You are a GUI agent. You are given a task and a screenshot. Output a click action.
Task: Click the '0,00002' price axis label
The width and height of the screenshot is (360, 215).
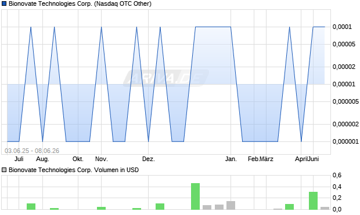[344, 67]
